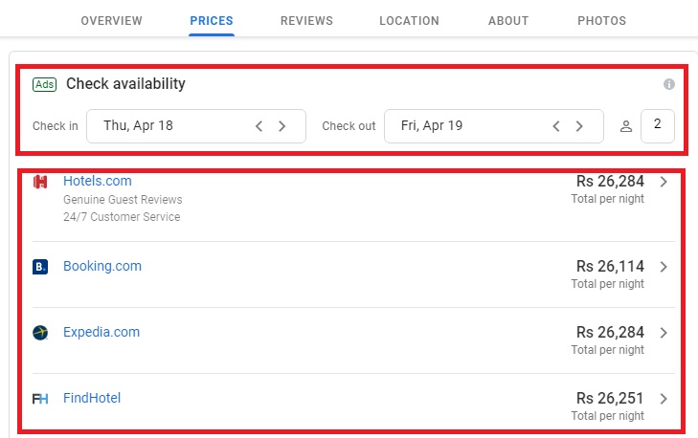The image size is (698, 438).
Task: Open FindHotel offer chevron arrow
Action: tap(664, 399)
